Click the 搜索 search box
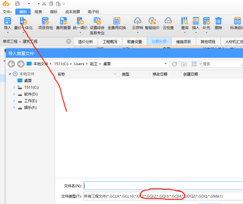This screenshot has height=204, width=243. tap(222, 64)
